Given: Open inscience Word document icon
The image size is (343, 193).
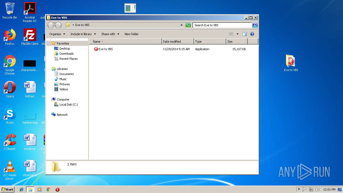Looking at the screenshot, I should click(30, 142).
